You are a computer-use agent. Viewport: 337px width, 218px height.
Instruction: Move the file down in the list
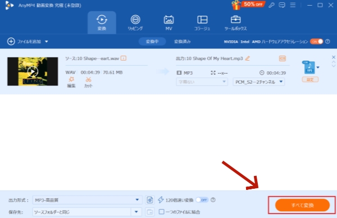(x=333, y=66)
